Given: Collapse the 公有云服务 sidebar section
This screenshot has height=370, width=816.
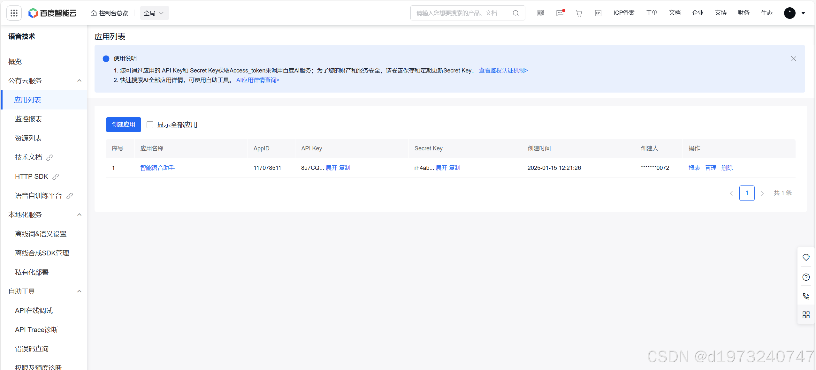Looking at the screenshot, I should [x=79, y=80].
